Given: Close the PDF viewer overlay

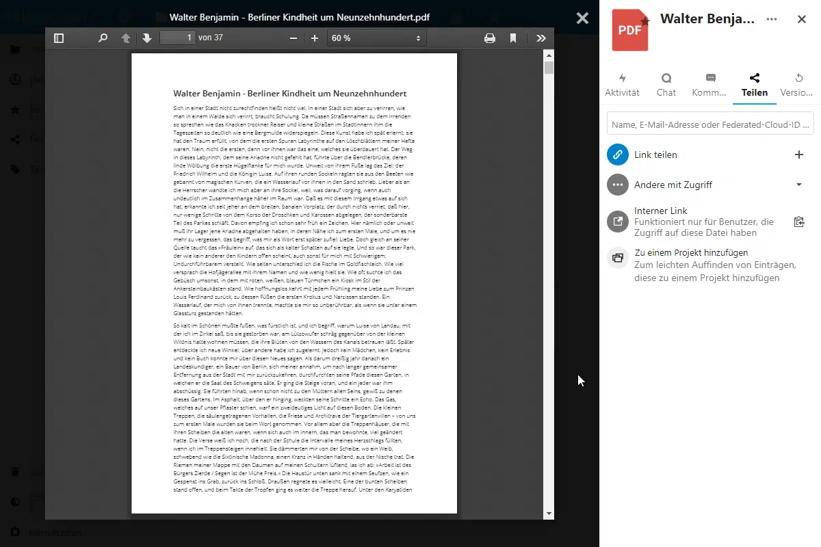Looking at the screenshot, I should (582, 18).
